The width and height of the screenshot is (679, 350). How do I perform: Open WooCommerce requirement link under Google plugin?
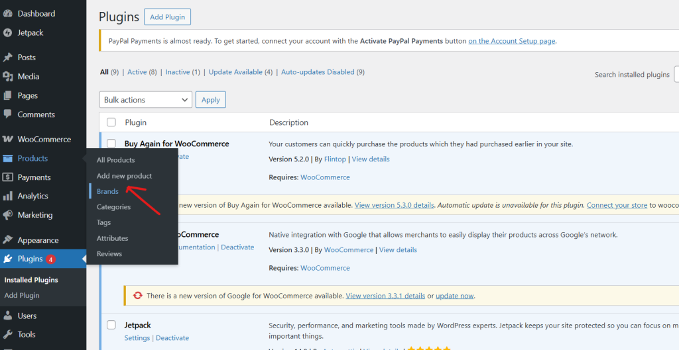(x=325, y=268)
